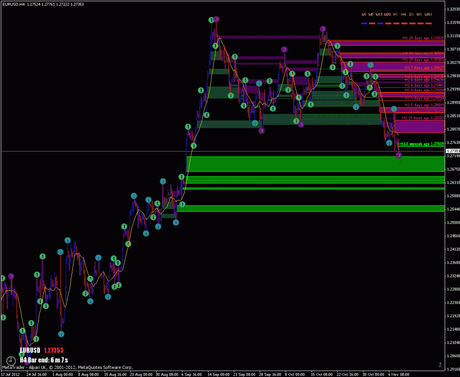Select the H1 timeframe label in the top-right legend
This screenshot has width=460, height=377.
tap(395, 14)
